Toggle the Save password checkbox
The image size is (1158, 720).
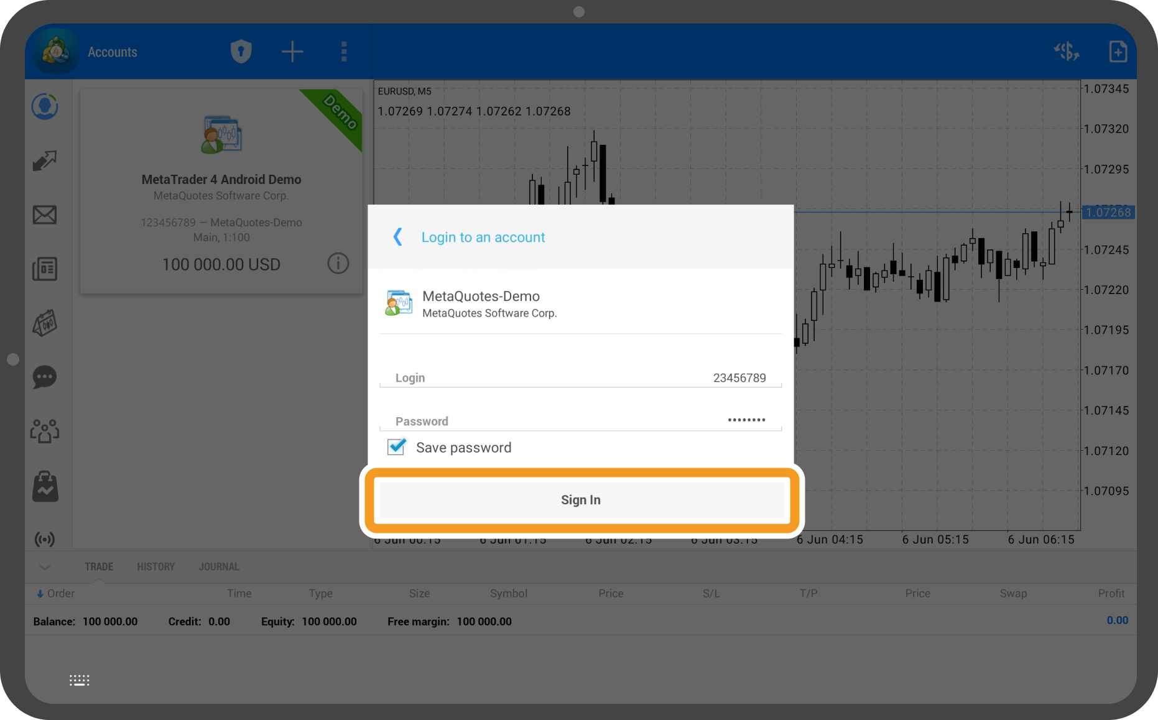click(x=397, y=447)
